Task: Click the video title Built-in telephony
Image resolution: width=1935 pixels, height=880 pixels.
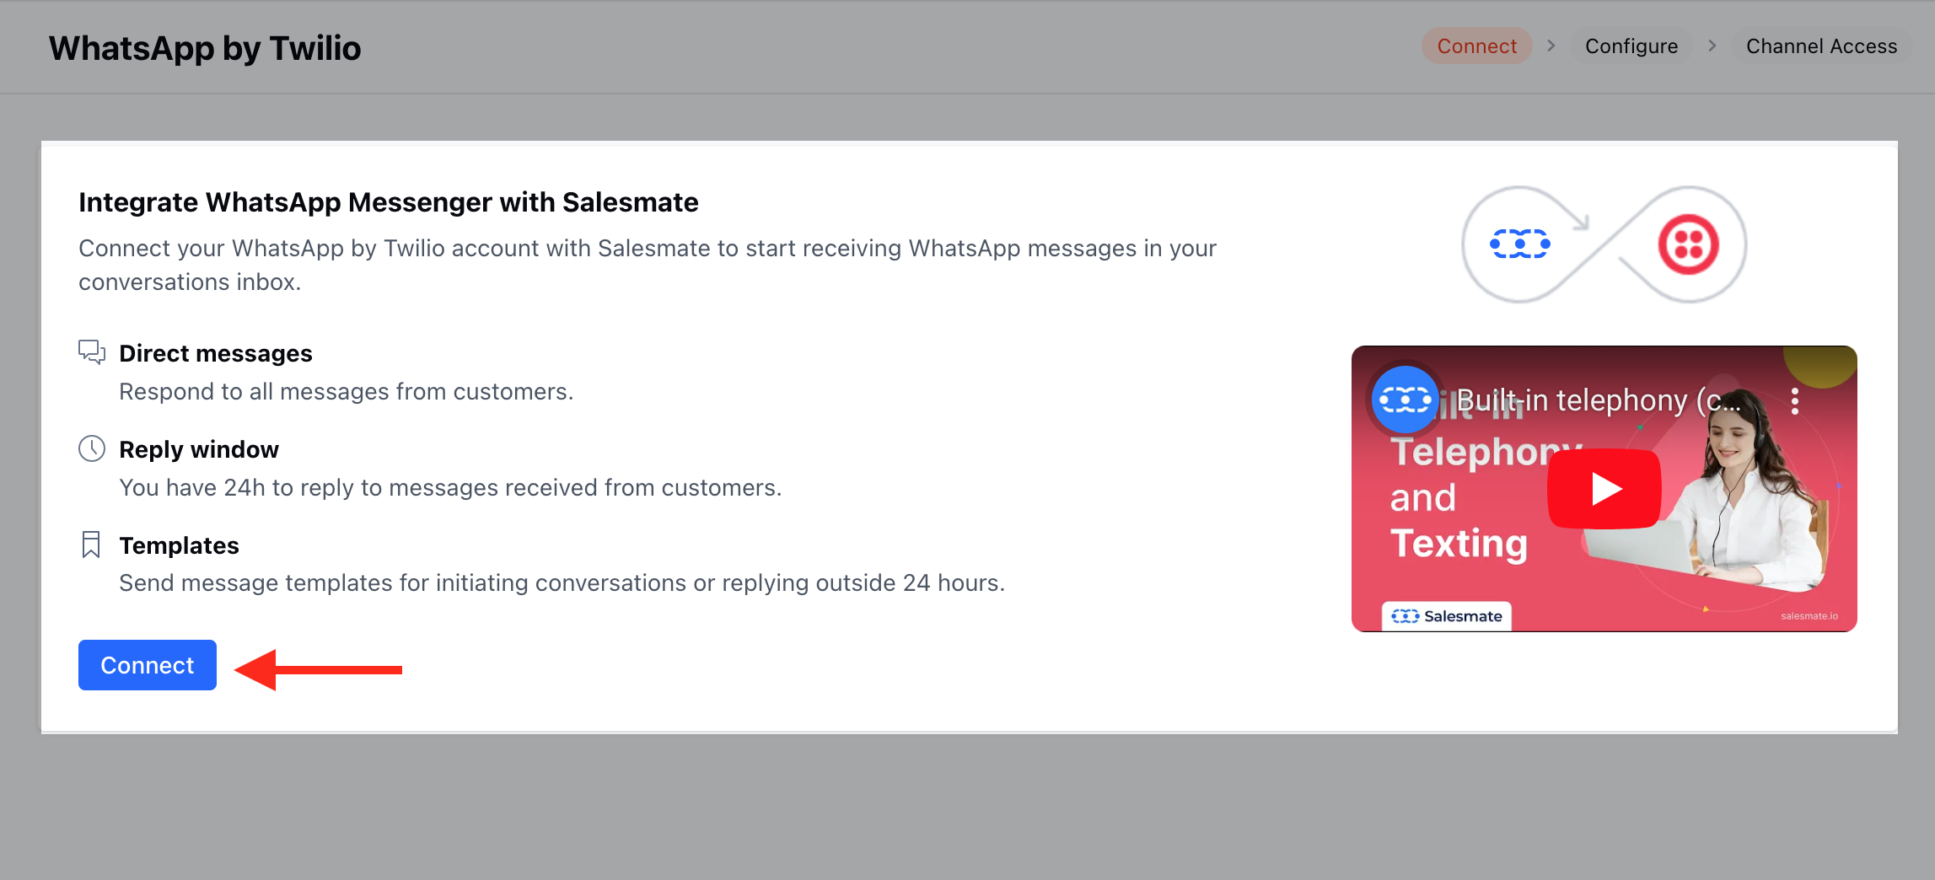Action: pos(1599,400)
